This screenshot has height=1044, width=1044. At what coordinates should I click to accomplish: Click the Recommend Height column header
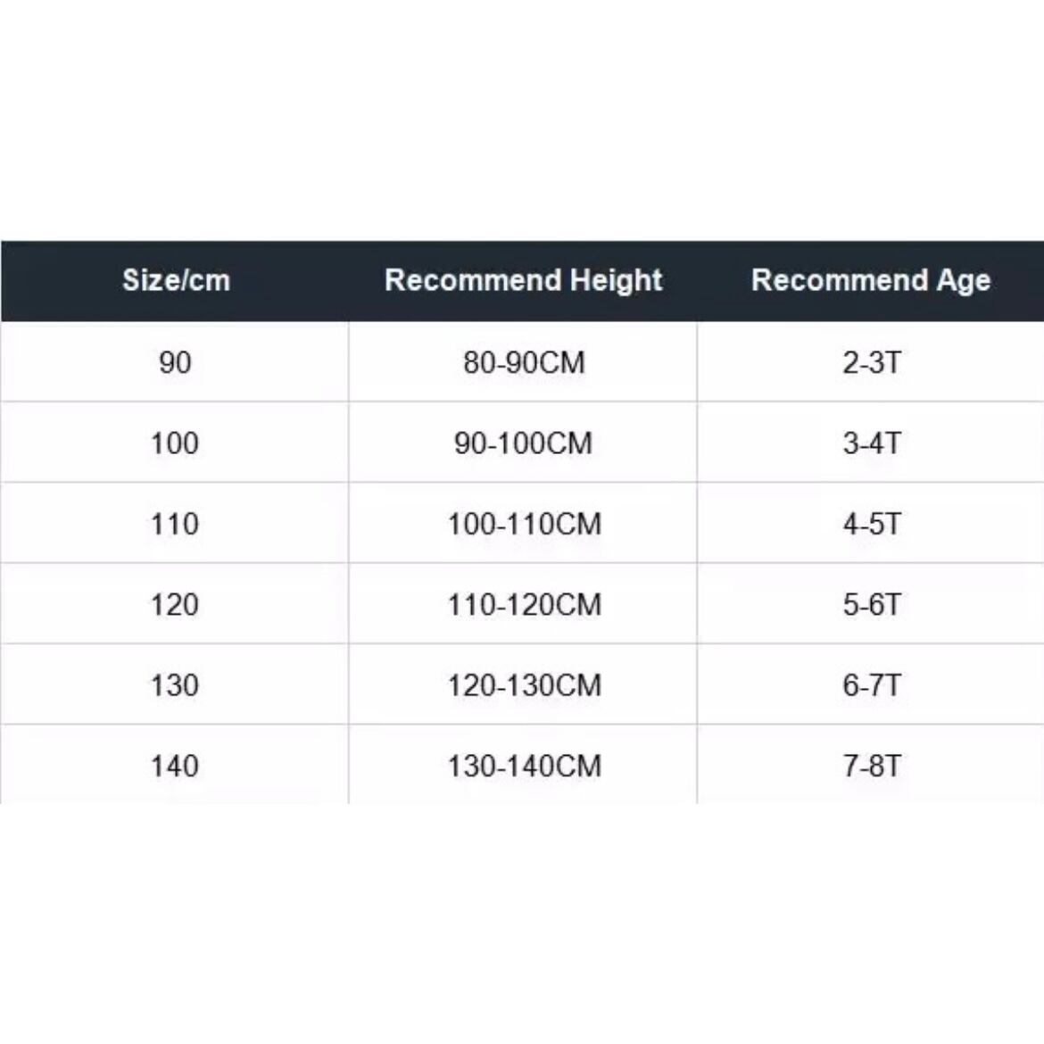click(x=523, y=280)
